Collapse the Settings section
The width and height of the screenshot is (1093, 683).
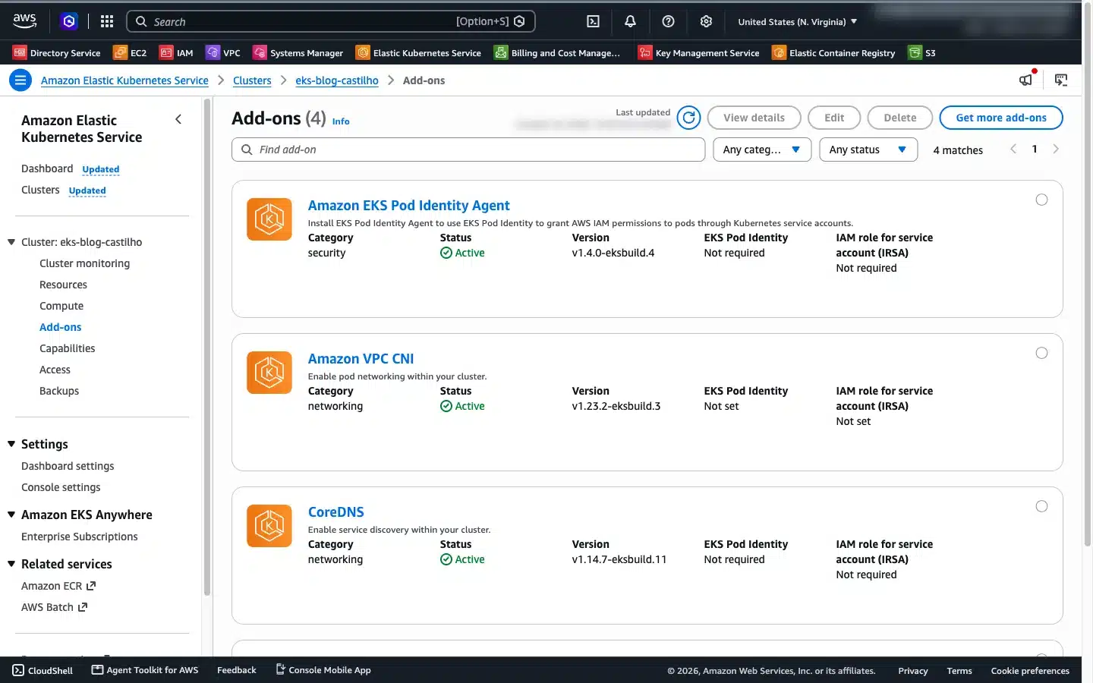(11, 444)
